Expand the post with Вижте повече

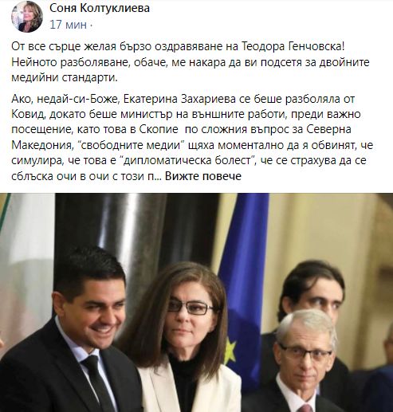[203, 176]
